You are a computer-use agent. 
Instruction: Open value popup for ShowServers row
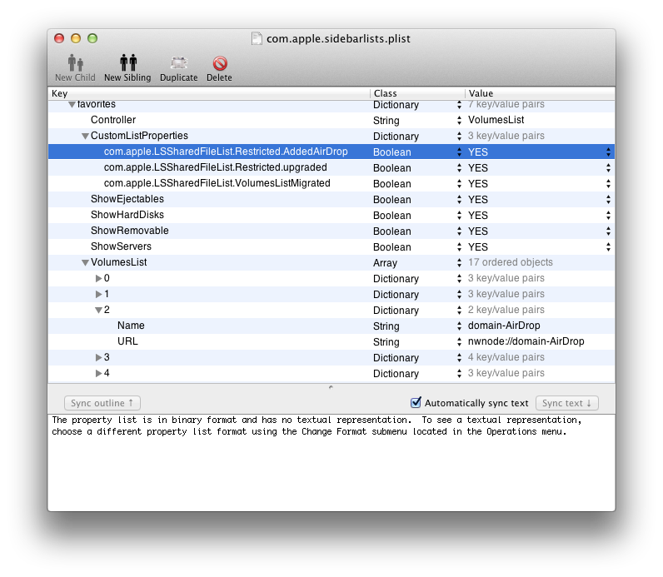click(x=608, y=246)
